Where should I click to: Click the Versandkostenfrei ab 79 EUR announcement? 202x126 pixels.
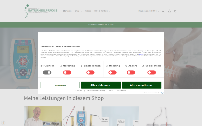coord(101,25)
